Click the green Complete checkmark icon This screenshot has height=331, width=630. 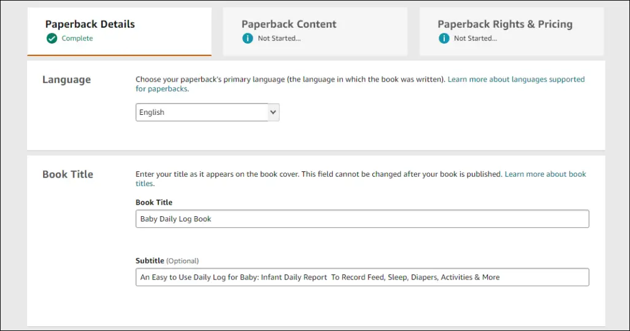pos(52,39)
